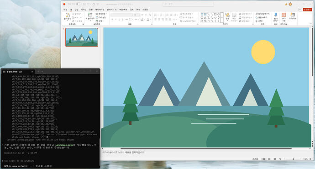
Task: Click the Dictate microphone icon
Action: tap(276, 15)
